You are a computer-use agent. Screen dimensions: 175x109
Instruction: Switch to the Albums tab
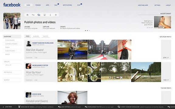[x=36, y=36]
